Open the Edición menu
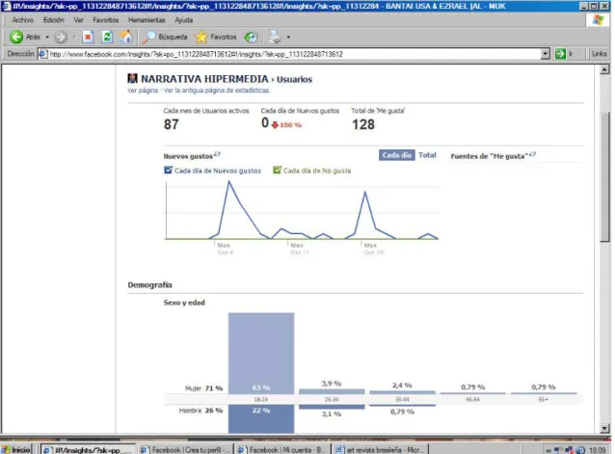 click(x=54, y=20)
